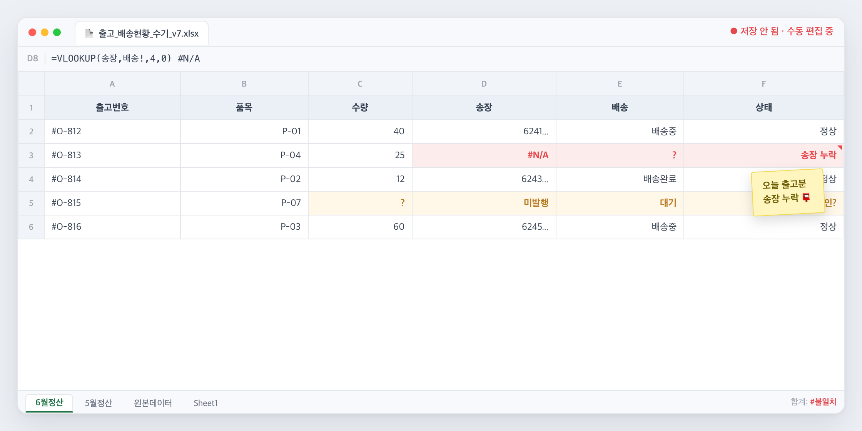Viewport: 862px width, 431px height.
Task: Select the 배송중 cell in row 6
Action: point(620,227)
